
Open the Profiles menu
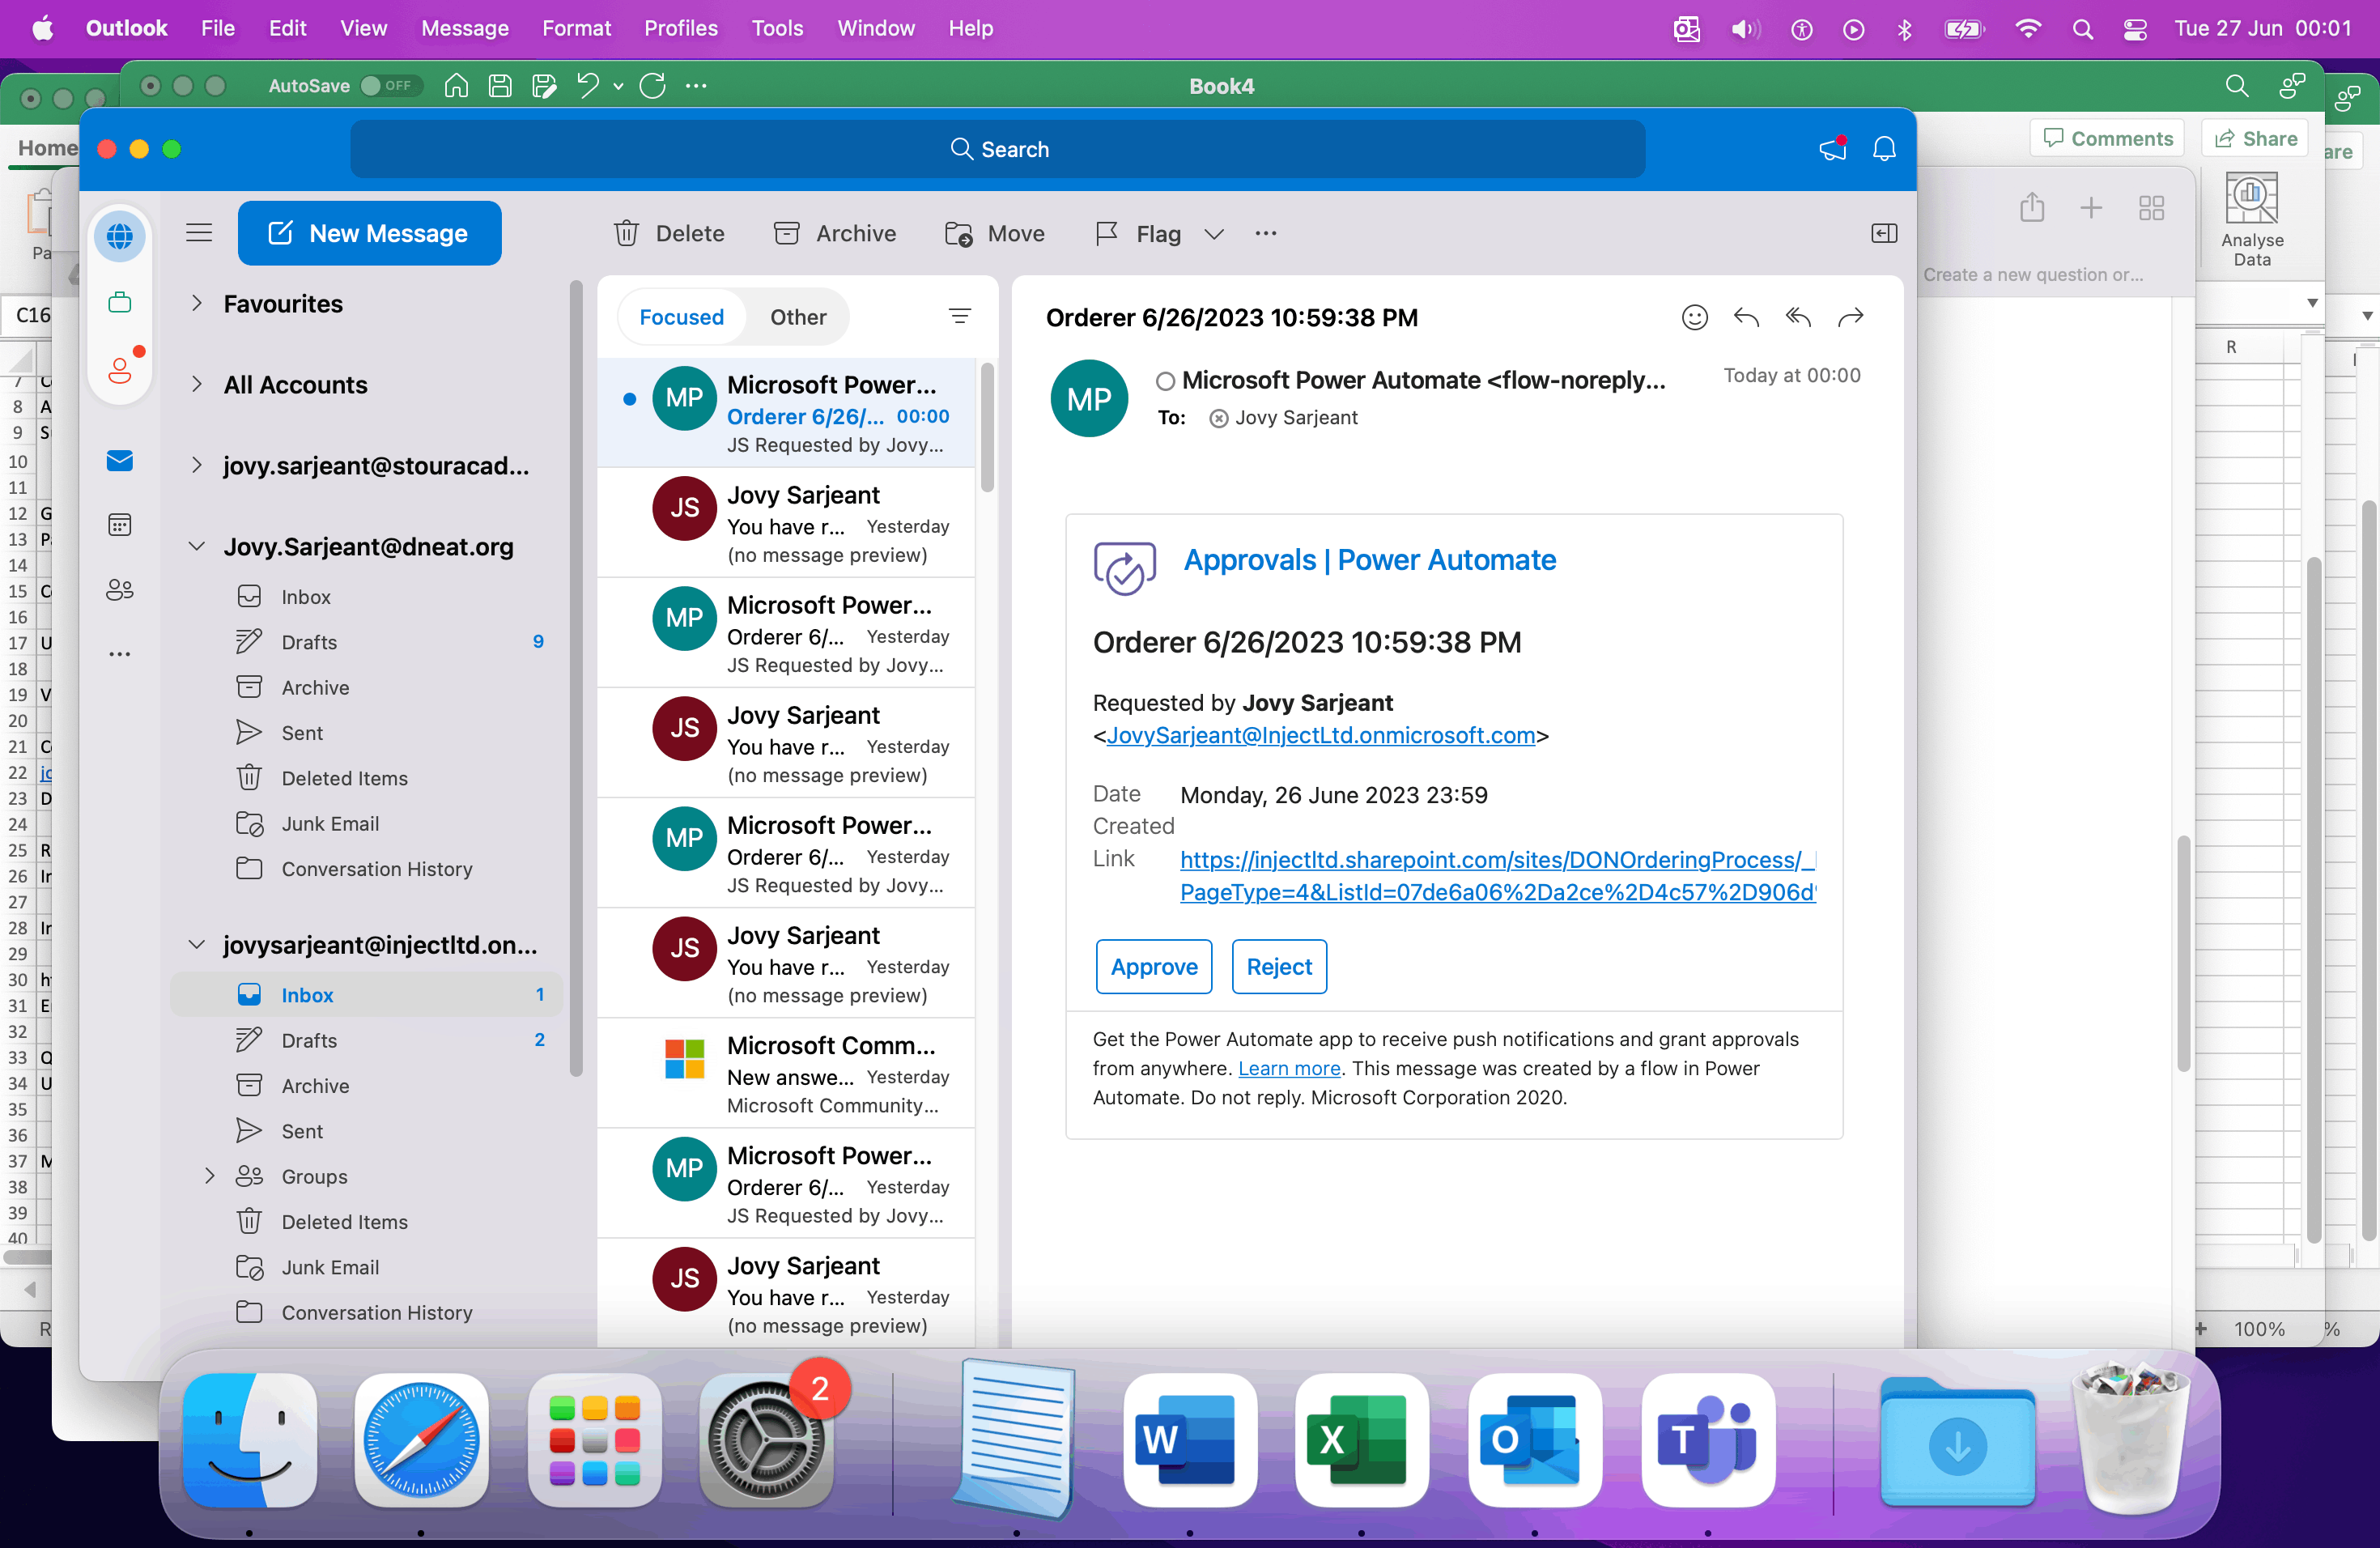(680, 28)
